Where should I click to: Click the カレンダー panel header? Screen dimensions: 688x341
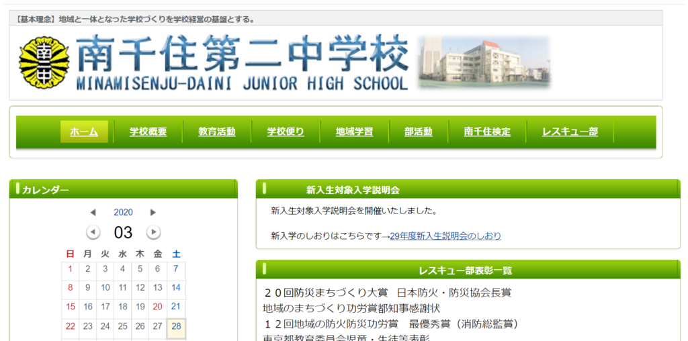click(124, 189)
